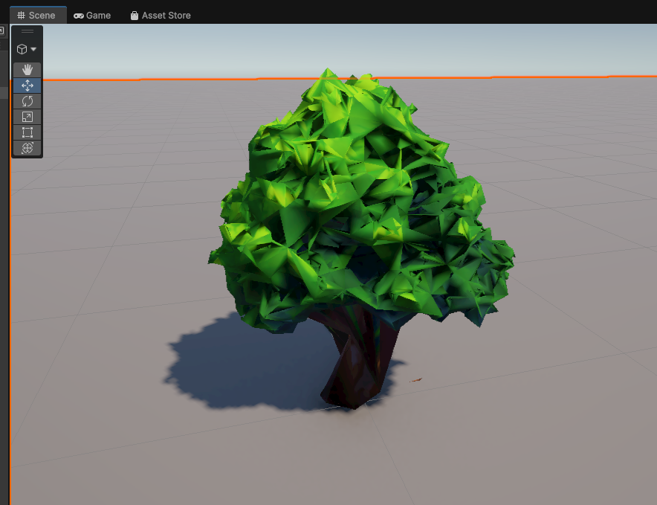Click the available custom tool cube icon

point(22,48)
